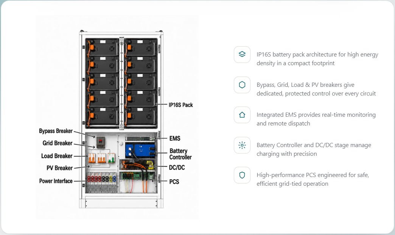395x235 pixels.
Task: Select the 'Bypass Breaker' diagram label
Action: pyautogui.click(x=56, y=131)
